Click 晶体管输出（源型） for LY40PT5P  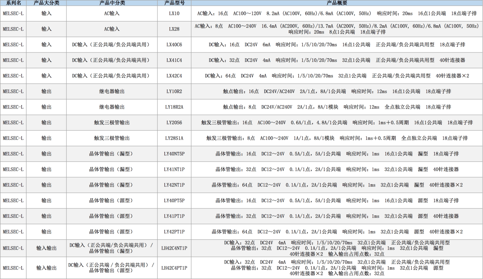coord(112,200)
